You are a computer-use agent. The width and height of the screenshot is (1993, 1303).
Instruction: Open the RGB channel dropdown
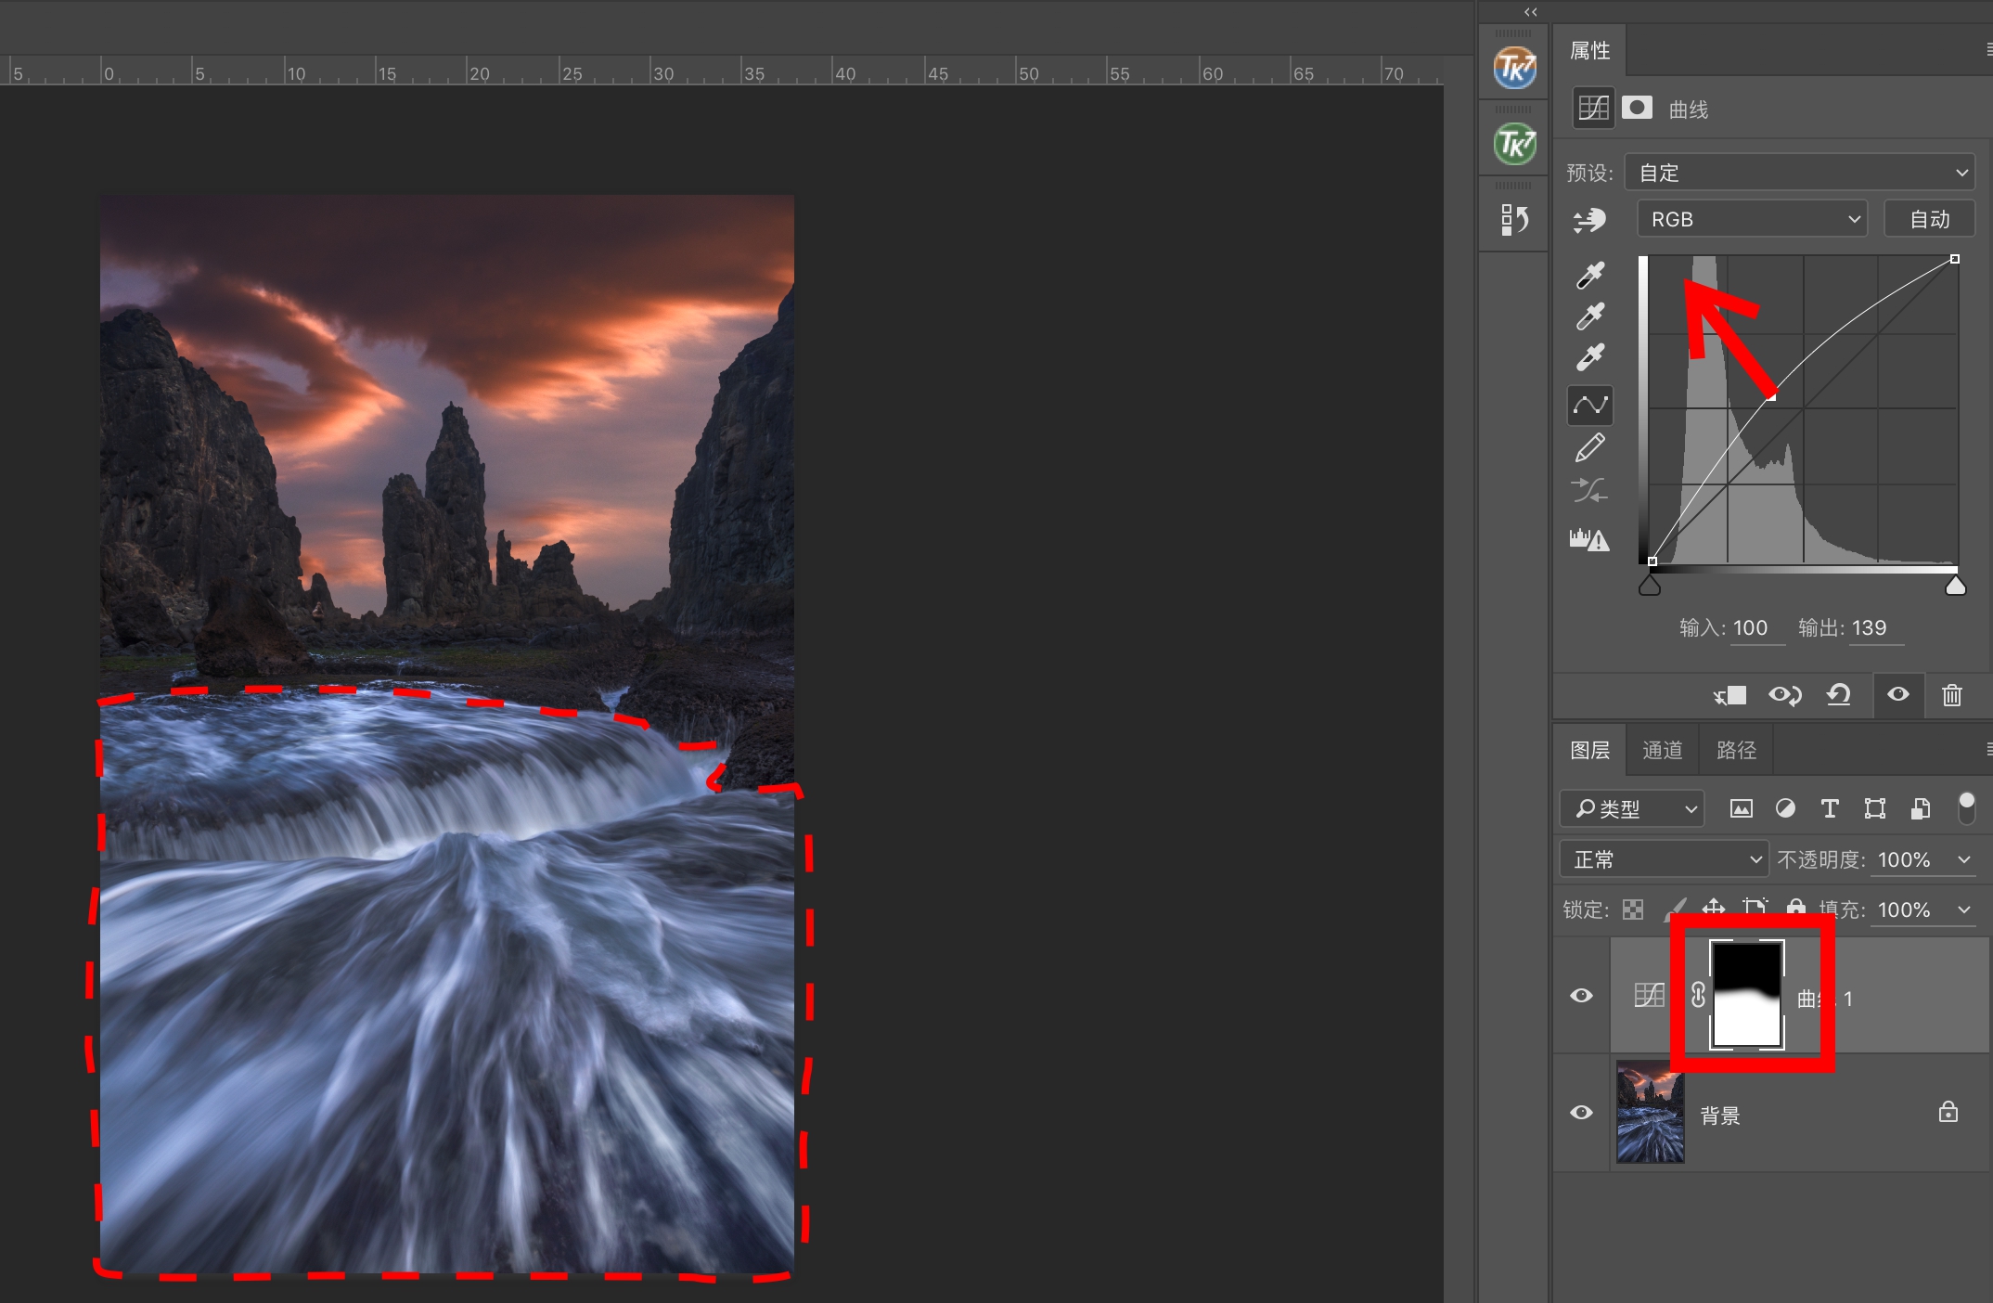1752,219
